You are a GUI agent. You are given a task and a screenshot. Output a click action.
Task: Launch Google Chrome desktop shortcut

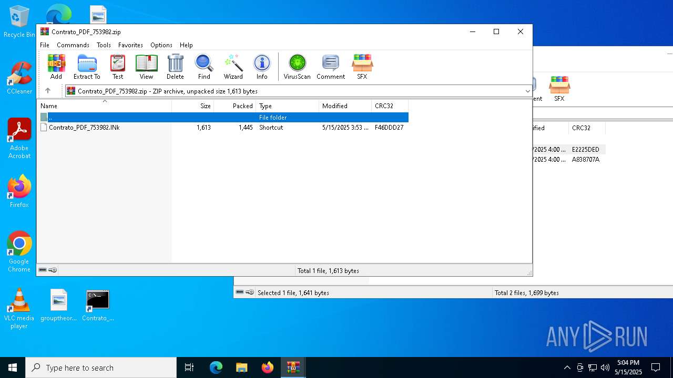(19, 252)
